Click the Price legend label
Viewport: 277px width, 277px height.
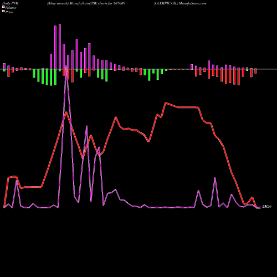click(9, 12)
